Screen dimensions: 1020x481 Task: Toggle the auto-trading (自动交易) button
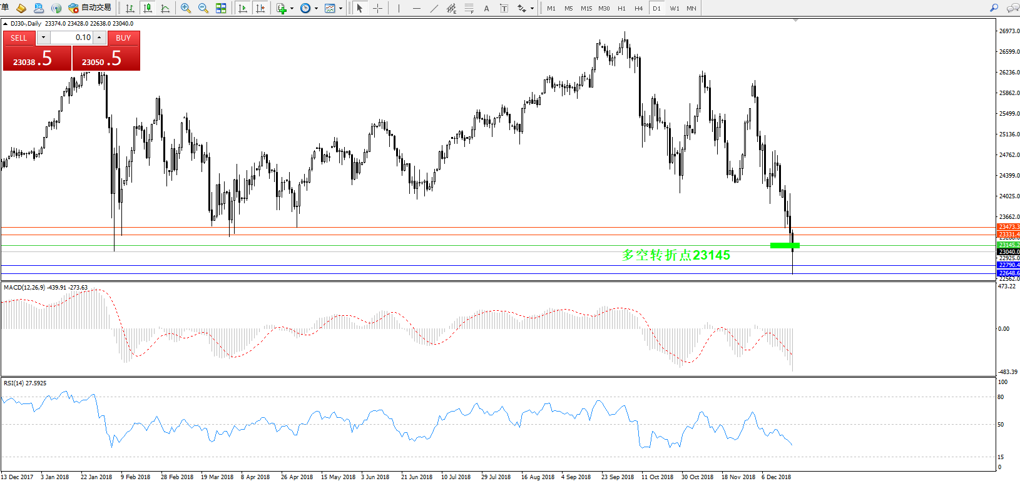click(x=90, y=8)
